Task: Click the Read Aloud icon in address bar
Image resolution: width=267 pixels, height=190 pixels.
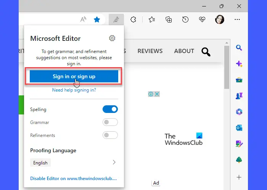Action: click(83, 19)
